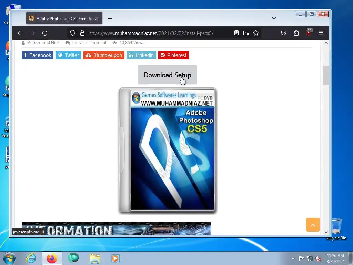This screenshot has height=265, width=353.
Task: Reload the current Firefox page
Action: click(x=45, y=33)
